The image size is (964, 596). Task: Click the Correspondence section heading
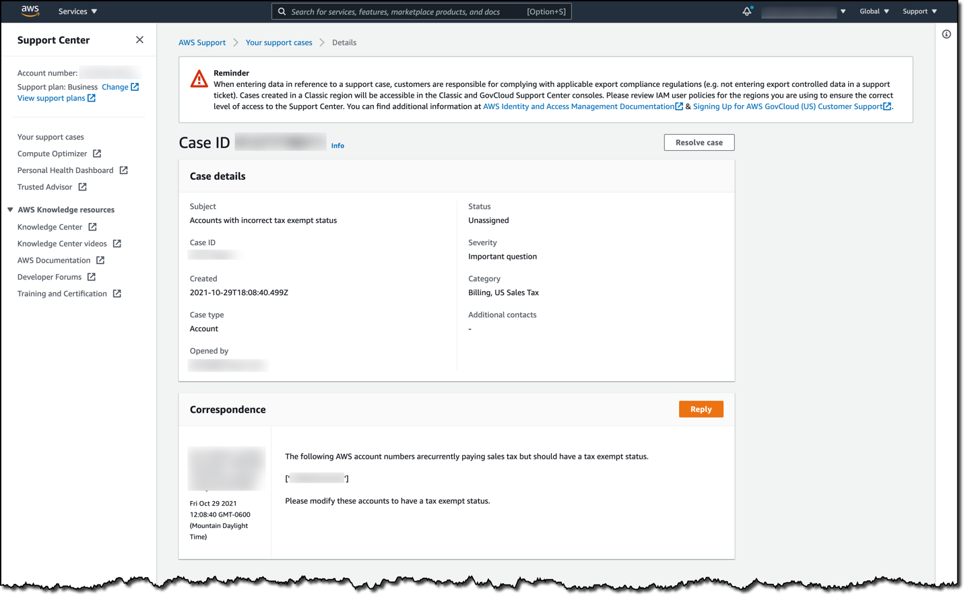coord(228,409)
